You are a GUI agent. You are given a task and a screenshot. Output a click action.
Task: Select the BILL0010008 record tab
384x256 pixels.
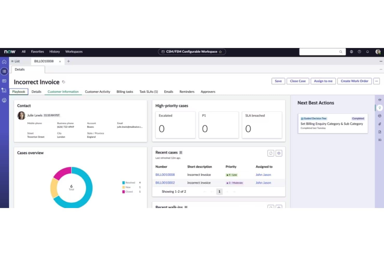pyautogui.click(x=44, y=61)
